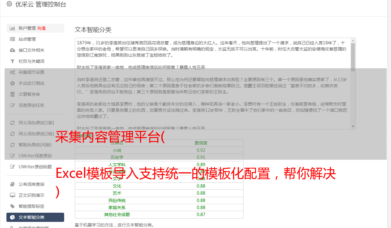Click the server icon for 站点管理
This screenshot has height=228, width=391.
coord(13,39)
